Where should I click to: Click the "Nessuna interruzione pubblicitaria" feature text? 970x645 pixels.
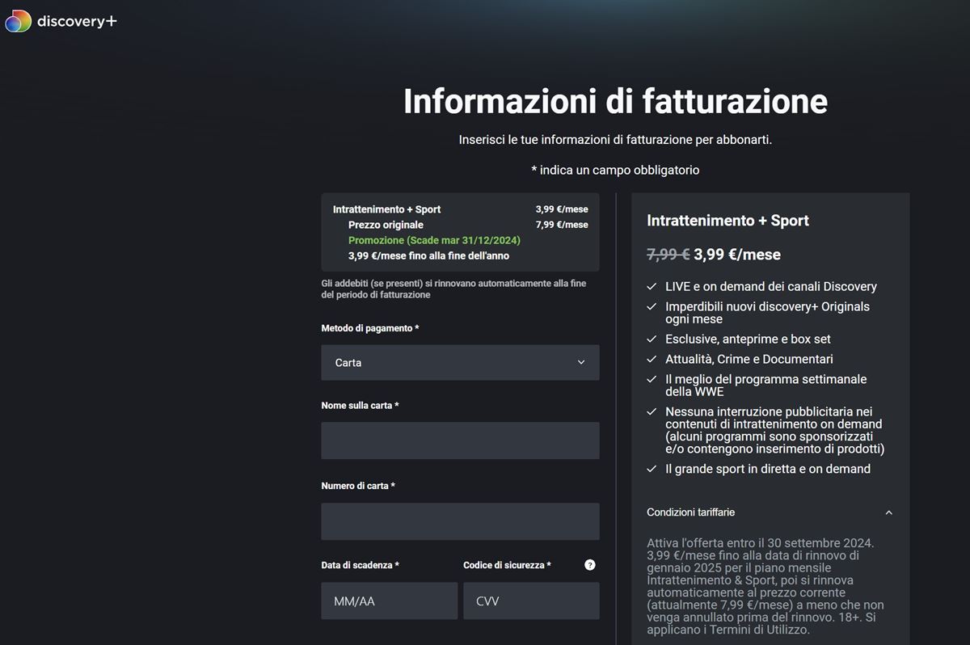(x=775, y=430)
